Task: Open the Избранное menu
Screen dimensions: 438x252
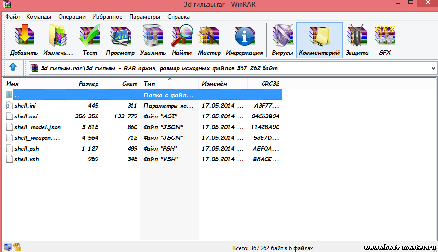Action: pos(107,16)
